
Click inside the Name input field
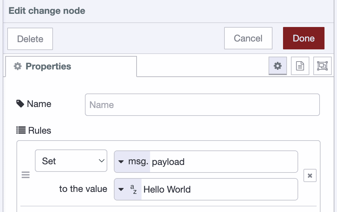[x=202, y=104]
